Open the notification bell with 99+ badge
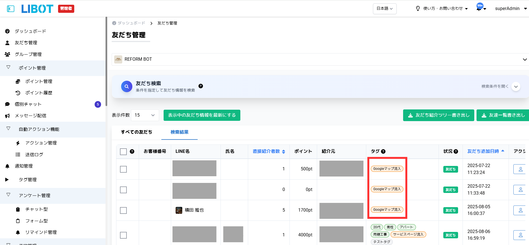 (480, 8)
